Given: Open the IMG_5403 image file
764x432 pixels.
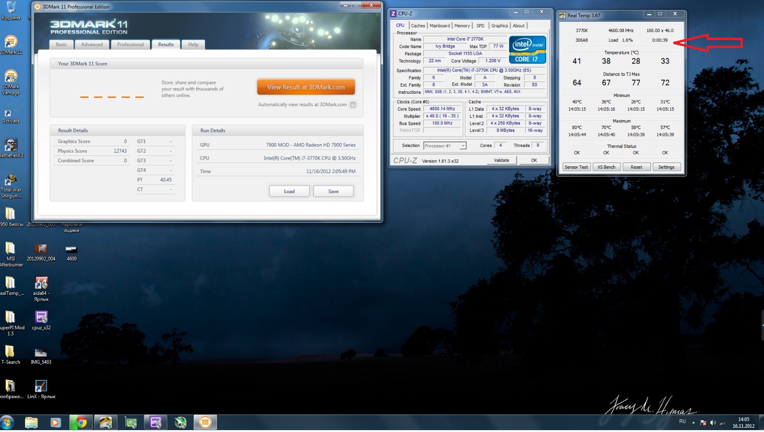Looking at the screenshot, I should click(41, 356).
